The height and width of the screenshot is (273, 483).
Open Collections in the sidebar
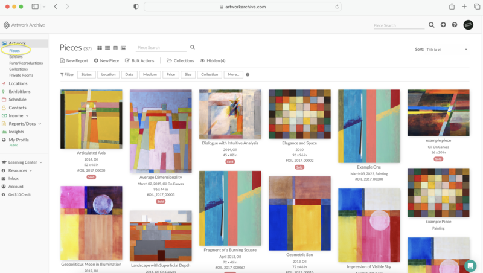(18, 69)
